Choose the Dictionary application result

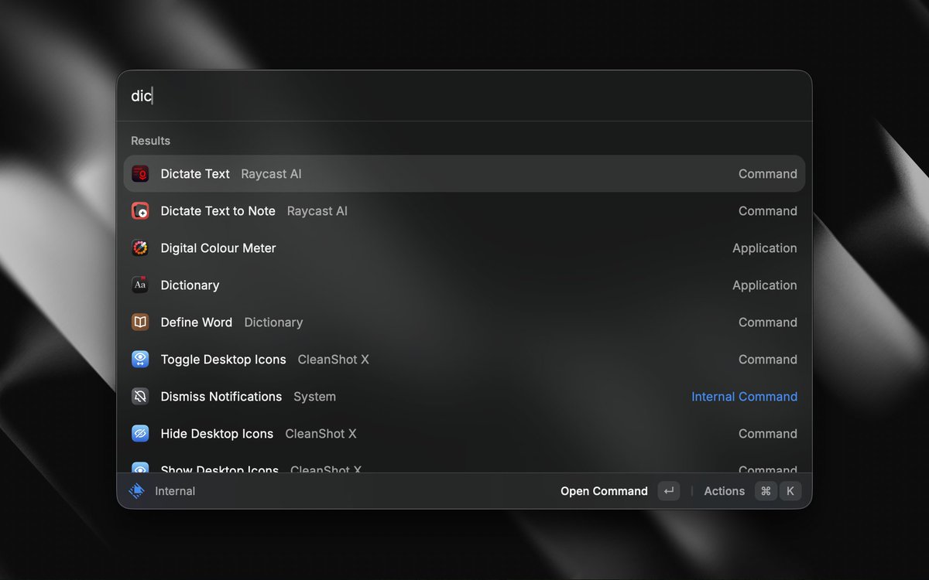tap(464, 285)
